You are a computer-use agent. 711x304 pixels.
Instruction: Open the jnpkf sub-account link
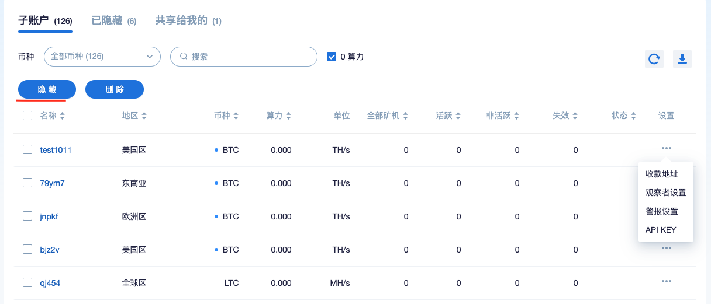pos(49,216)
